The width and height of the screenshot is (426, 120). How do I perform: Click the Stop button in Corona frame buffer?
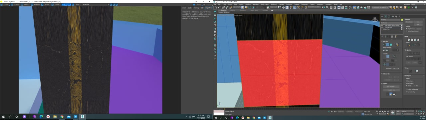tap(197, 5)
